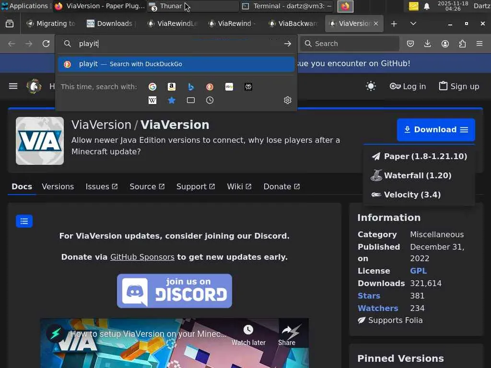
Task: Search this time with eBay
Action: coord(229,87)
